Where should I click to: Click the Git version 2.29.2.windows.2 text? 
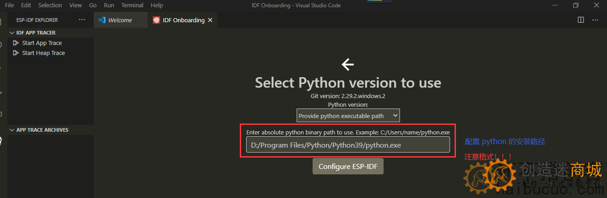(x=348, y=96)
